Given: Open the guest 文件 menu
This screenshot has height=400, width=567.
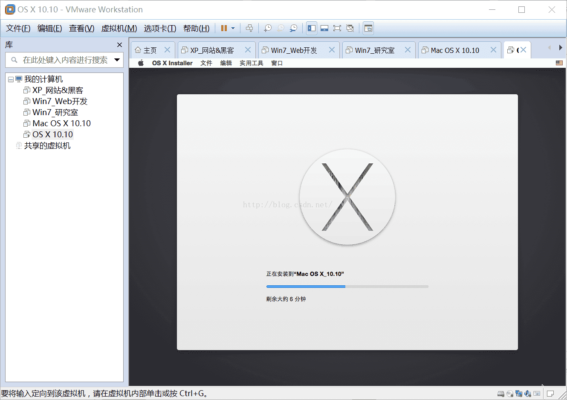Looking at the screenshot, I should tap(206, 63).
